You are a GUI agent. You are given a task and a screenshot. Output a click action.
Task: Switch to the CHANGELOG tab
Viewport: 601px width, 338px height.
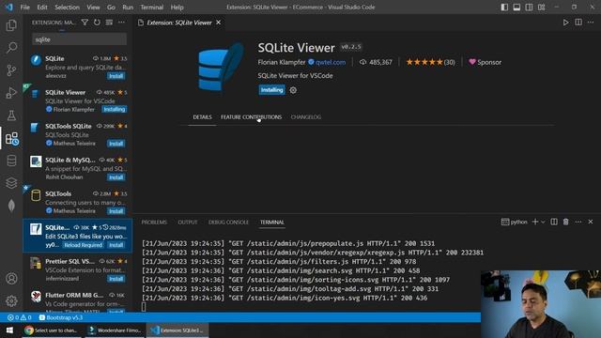coord(306,117)
